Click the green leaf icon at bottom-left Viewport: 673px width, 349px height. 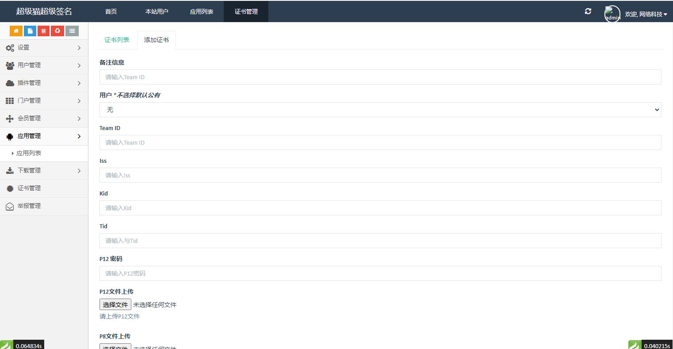click(x=6, y=345)
